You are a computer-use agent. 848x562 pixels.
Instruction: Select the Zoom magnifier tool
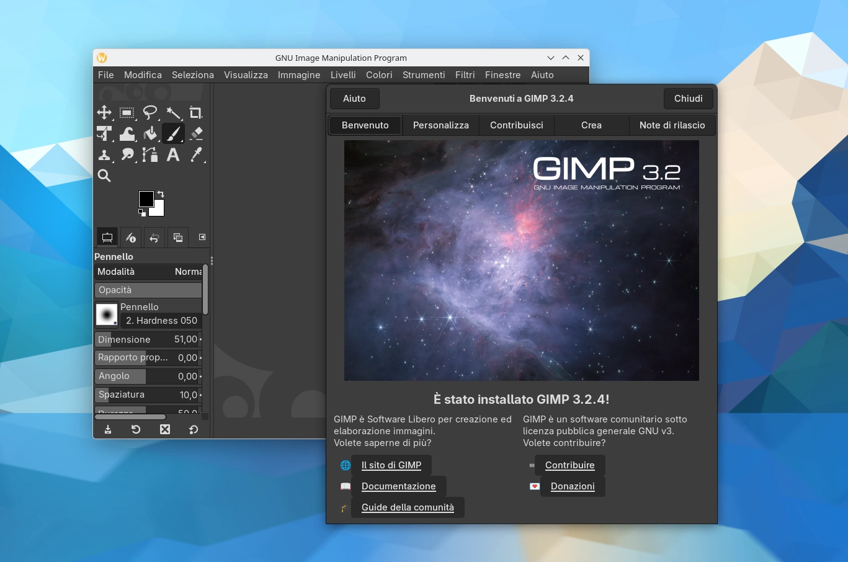pos(104,176)
